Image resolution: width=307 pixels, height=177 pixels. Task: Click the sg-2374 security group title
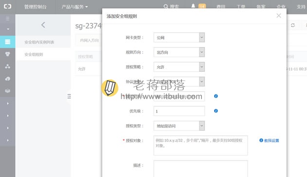click(x=89, y=26)
